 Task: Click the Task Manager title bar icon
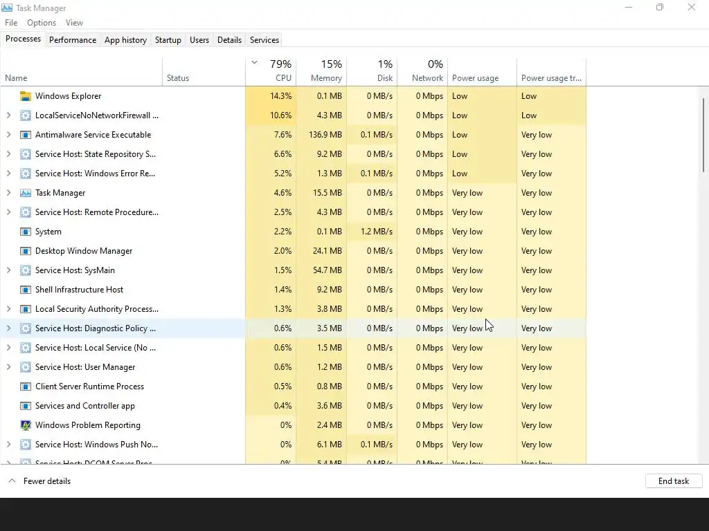[7, 8]
